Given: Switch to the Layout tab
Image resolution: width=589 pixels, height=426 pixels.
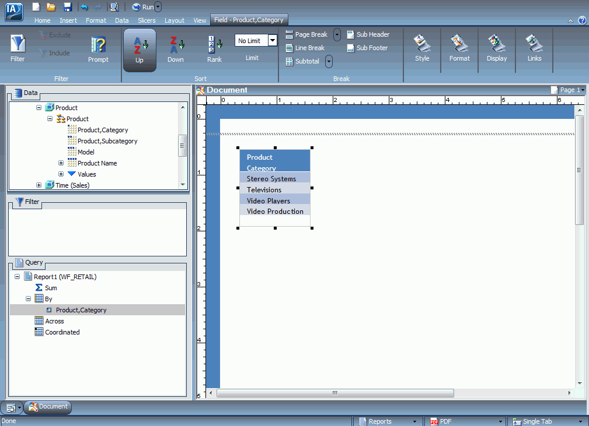Looking at the screenshot, I should tap(175, 20).
